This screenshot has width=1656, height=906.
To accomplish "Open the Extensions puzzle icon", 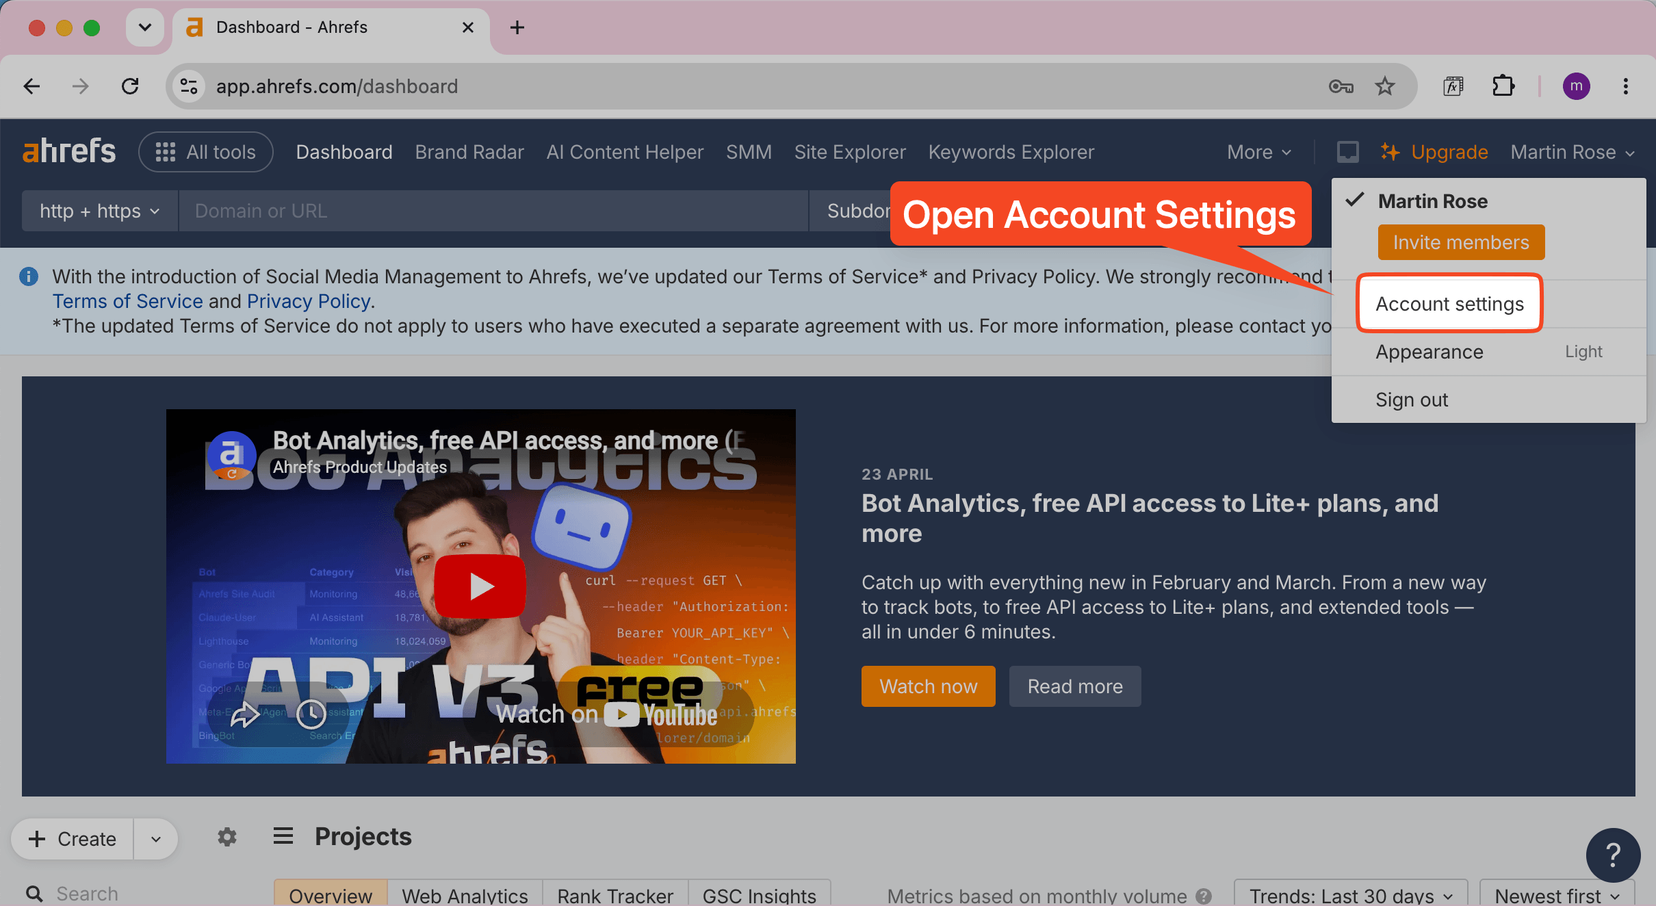I will (1503, 86).
